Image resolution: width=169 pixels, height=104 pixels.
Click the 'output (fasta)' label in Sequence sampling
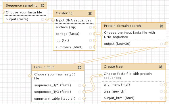pos(17,19)
